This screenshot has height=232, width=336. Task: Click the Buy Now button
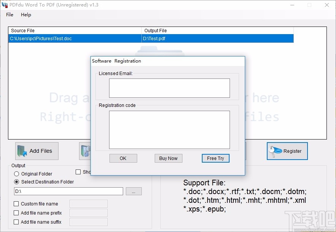click(x=168, y=158)
